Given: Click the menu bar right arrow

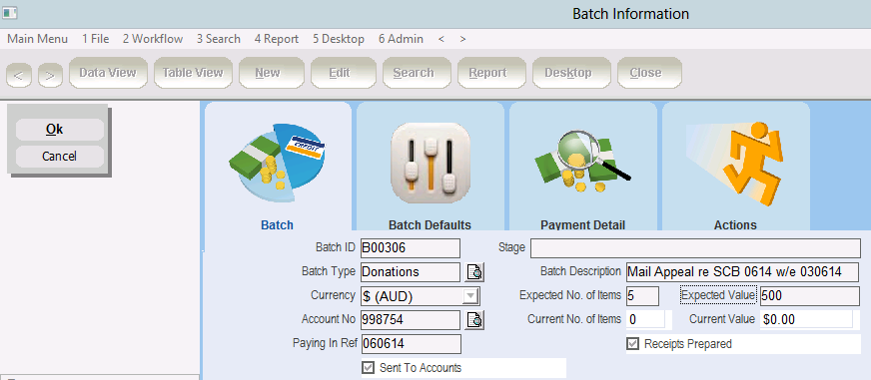Looking at the screenshot, I should point(462,39).
